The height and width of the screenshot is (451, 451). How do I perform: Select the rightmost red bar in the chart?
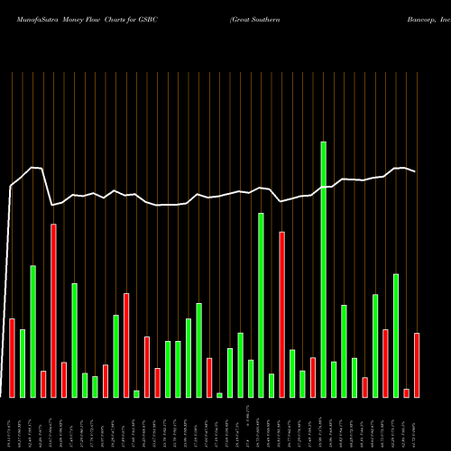(x=417, y=365)
